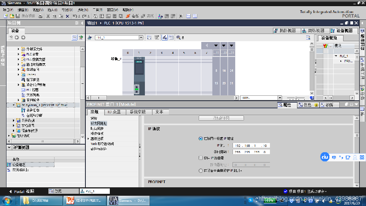Click the subnet mask input field

251,152
